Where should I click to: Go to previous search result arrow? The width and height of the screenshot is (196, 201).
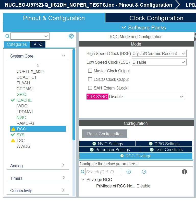[129, 172]
